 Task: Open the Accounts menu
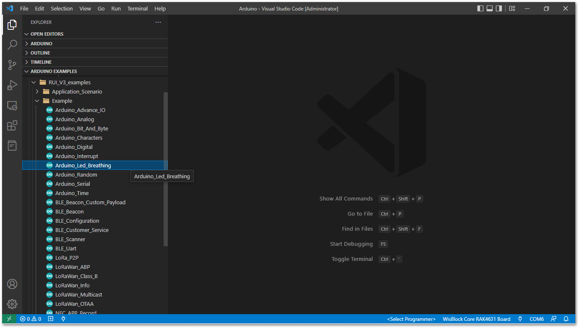click(x=12, y=284)
